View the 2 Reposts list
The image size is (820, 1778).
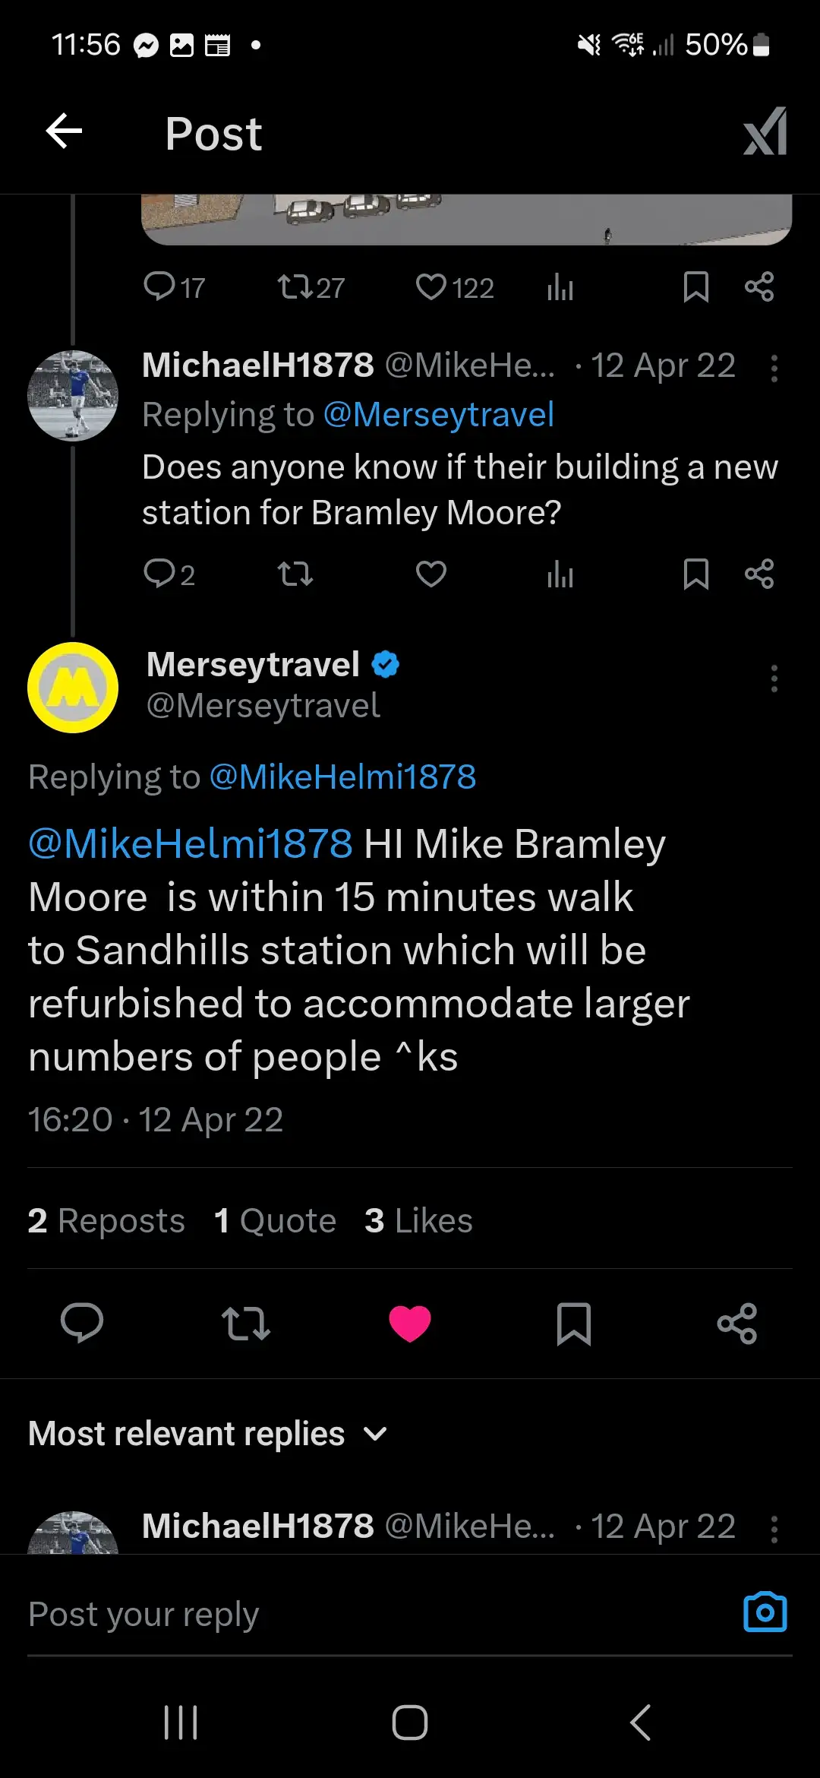point(106,1221)
